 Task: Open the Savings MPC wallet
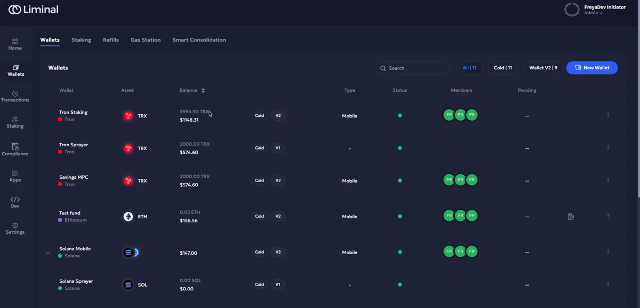click(74, 177)
